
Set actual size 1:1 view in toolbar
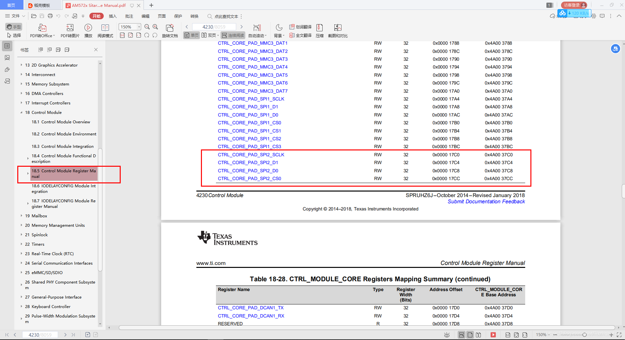(x=122, y=35)
